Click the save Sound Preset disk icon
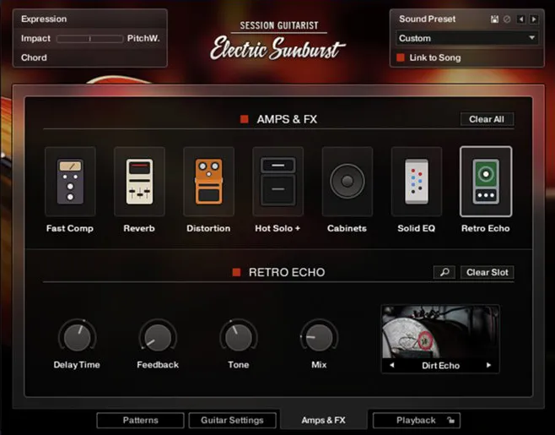555x435 pixels. pyautogui.click(x=495, y=19)
